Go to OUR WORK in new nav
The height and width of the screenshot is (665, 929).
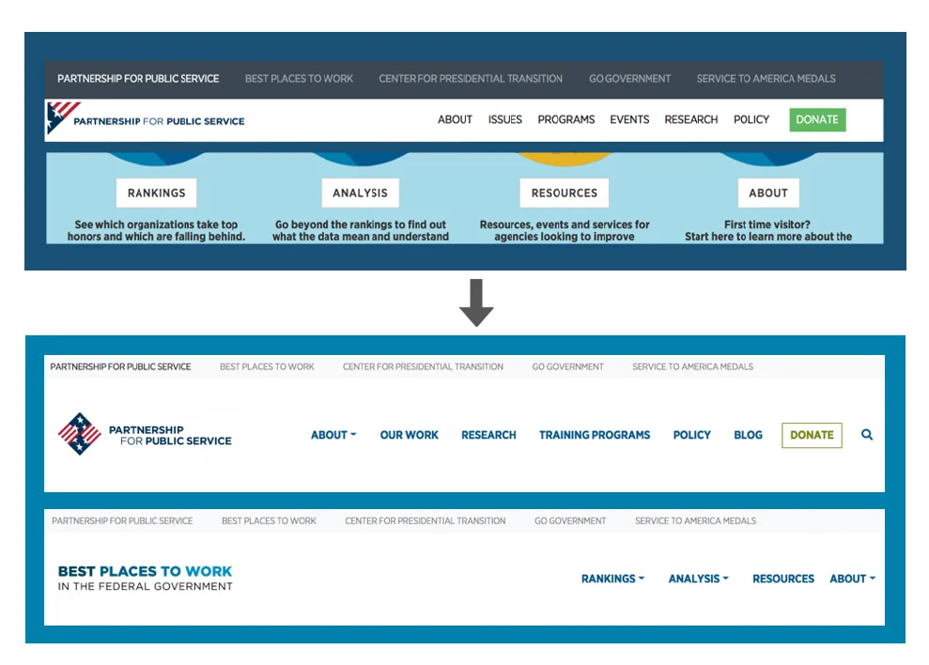pos(409,435)
